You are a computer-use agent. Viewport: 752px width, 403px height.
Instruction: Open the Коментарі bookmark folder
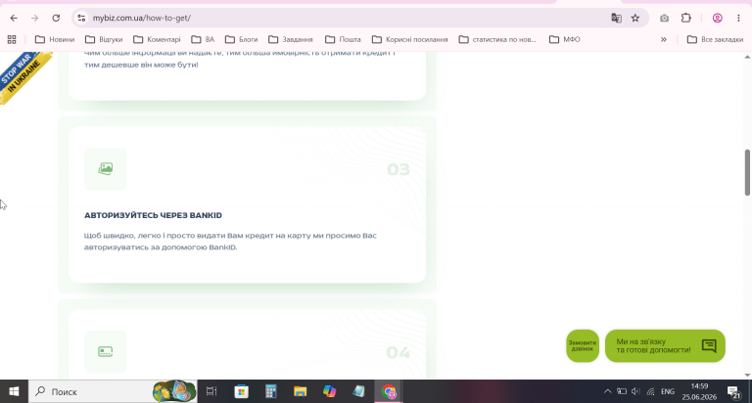pyautogui.click(x=157, y=39)
